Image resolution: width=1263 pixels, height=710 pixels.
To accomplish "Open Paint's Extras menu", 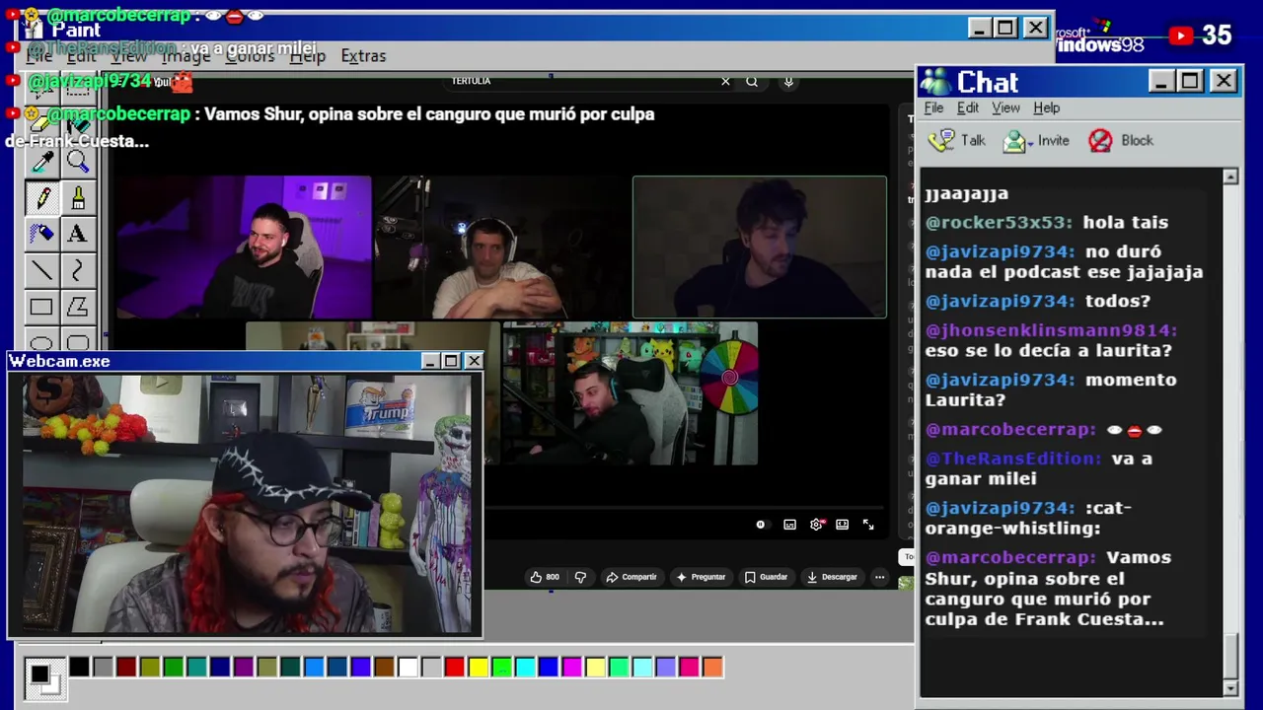I will pyautogui.click(x=363, y=56).
